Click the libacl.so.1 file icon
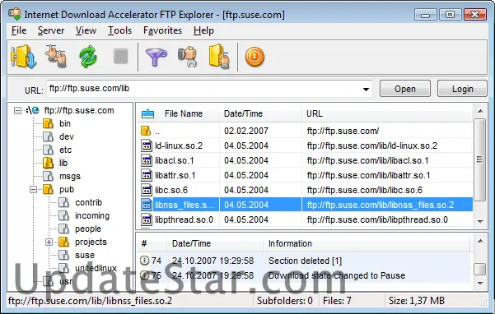 click(x=147, y=160)
